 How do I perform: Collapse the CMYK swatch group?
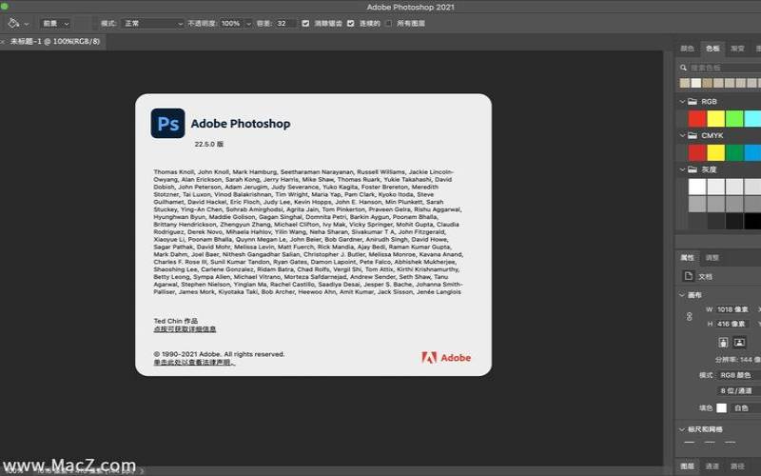682,135
